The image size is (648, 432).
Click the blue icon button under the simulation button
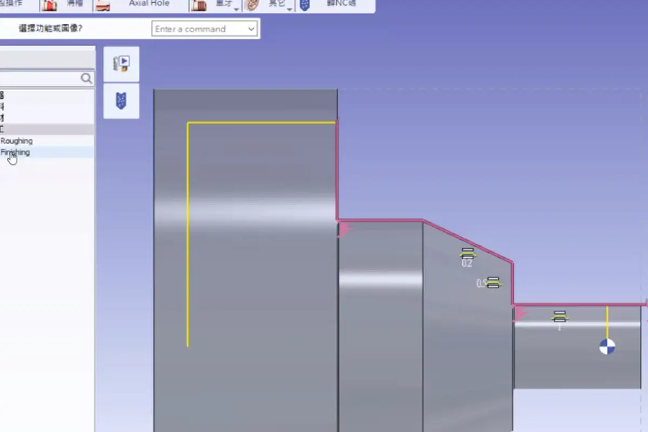(x=121, y=101)
